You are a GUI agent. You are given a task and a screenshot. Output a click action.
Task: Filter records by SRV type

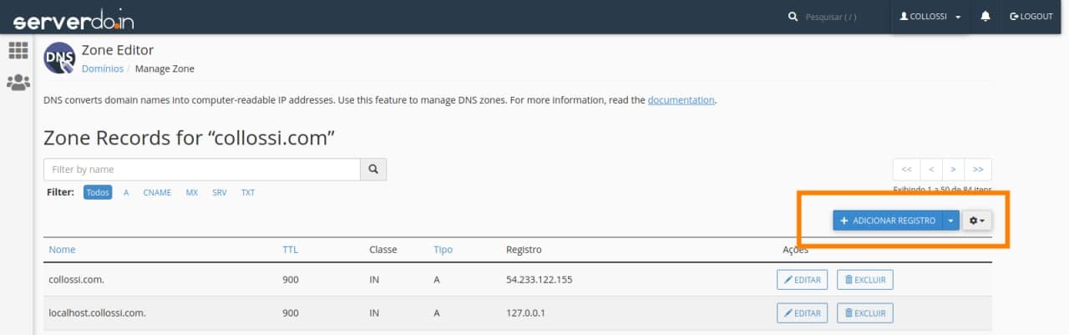pyautogui.click(x=220, y=192)
